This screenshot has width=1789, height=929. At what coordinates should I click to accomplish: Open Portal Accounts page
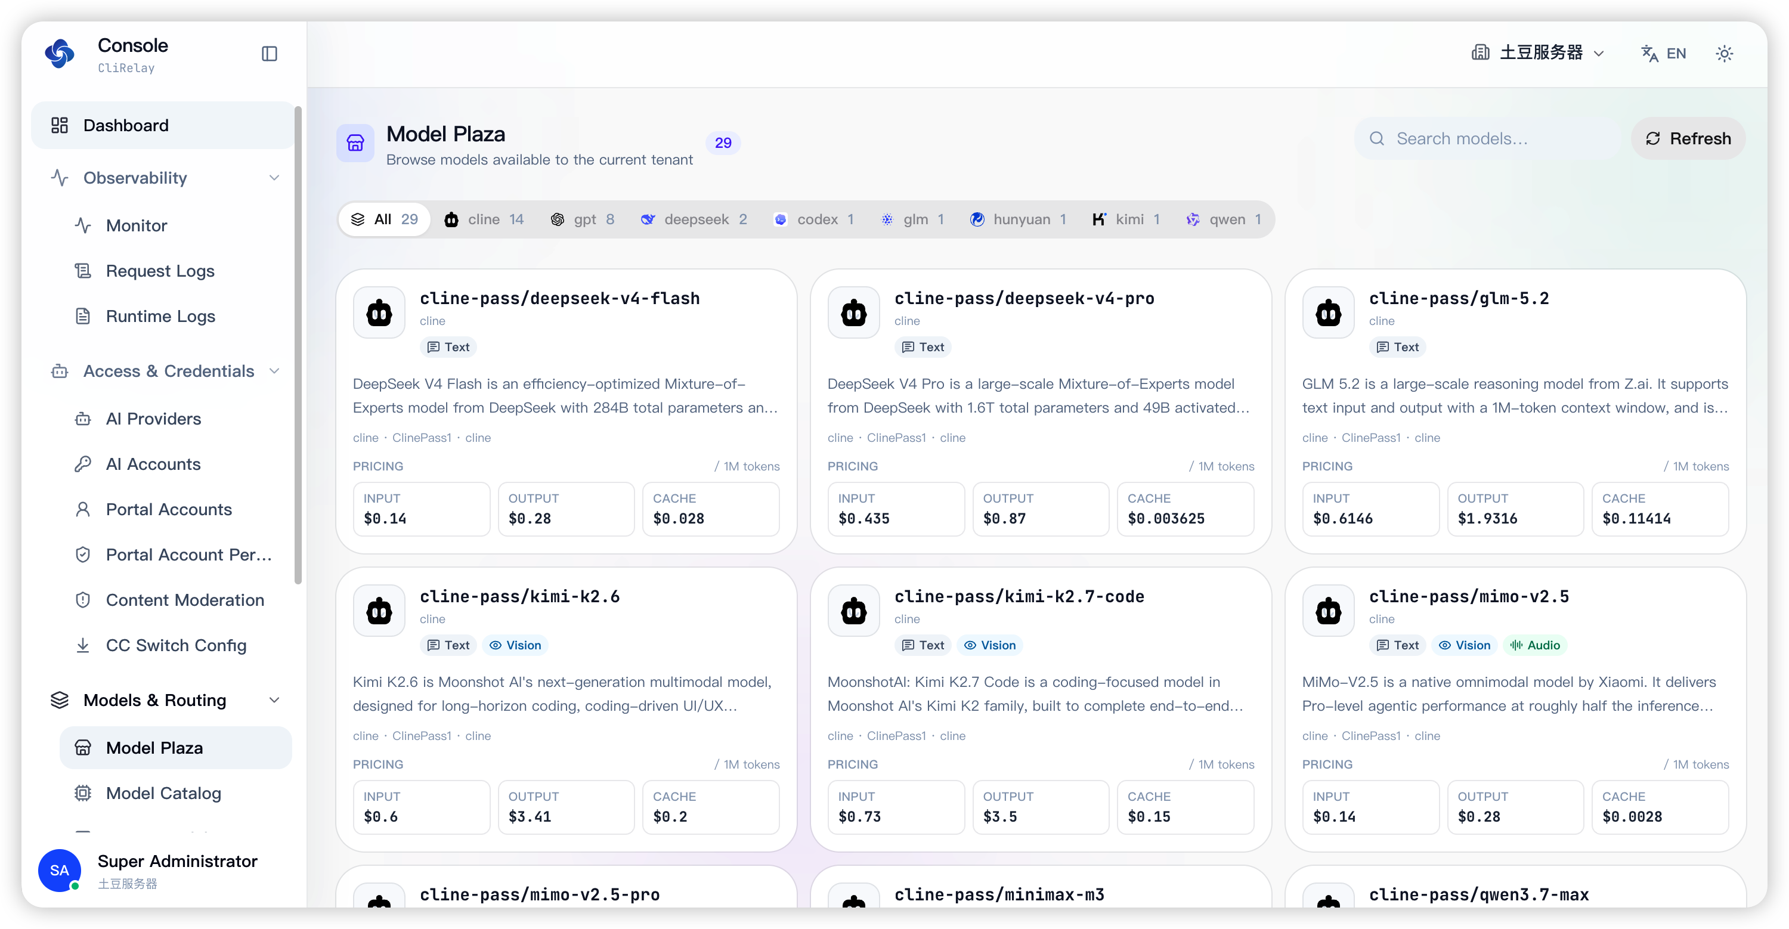pyautogui.click(x=175, y=509)
